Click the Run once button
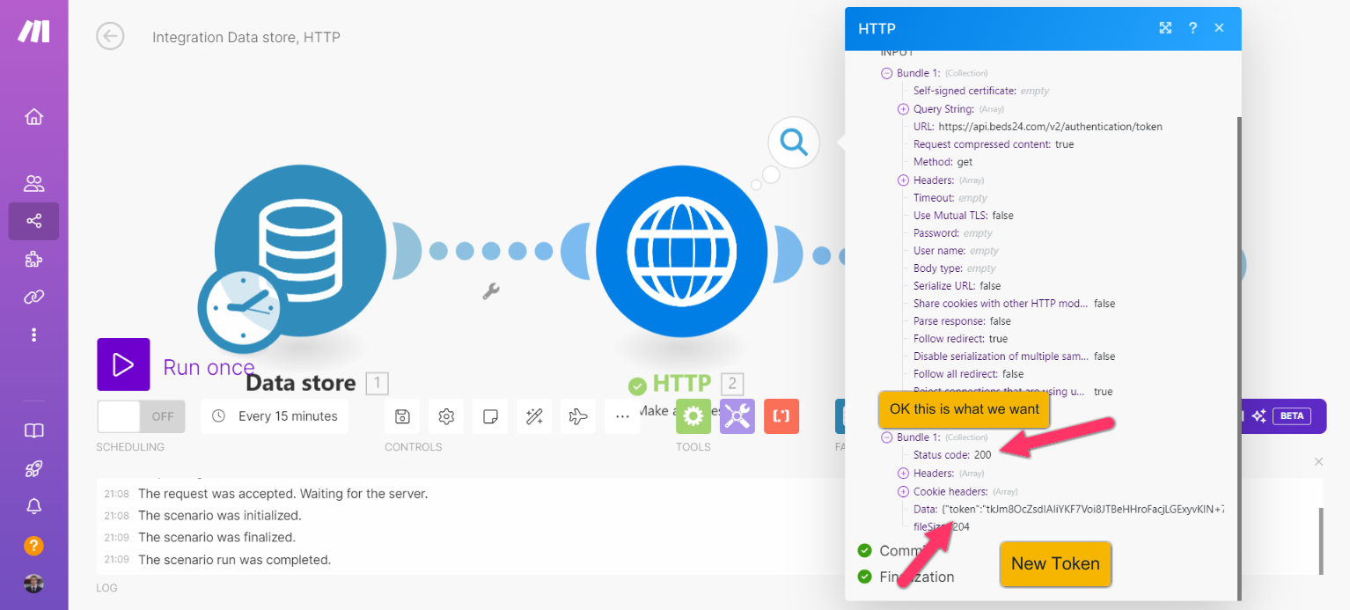The width and height of the screenshot is (1350, 610). click(123, 364)
